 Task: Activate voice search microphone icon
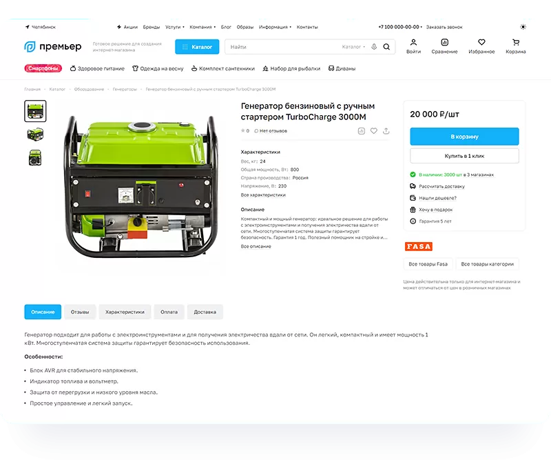pyautogui.click(x=374, y=47)
